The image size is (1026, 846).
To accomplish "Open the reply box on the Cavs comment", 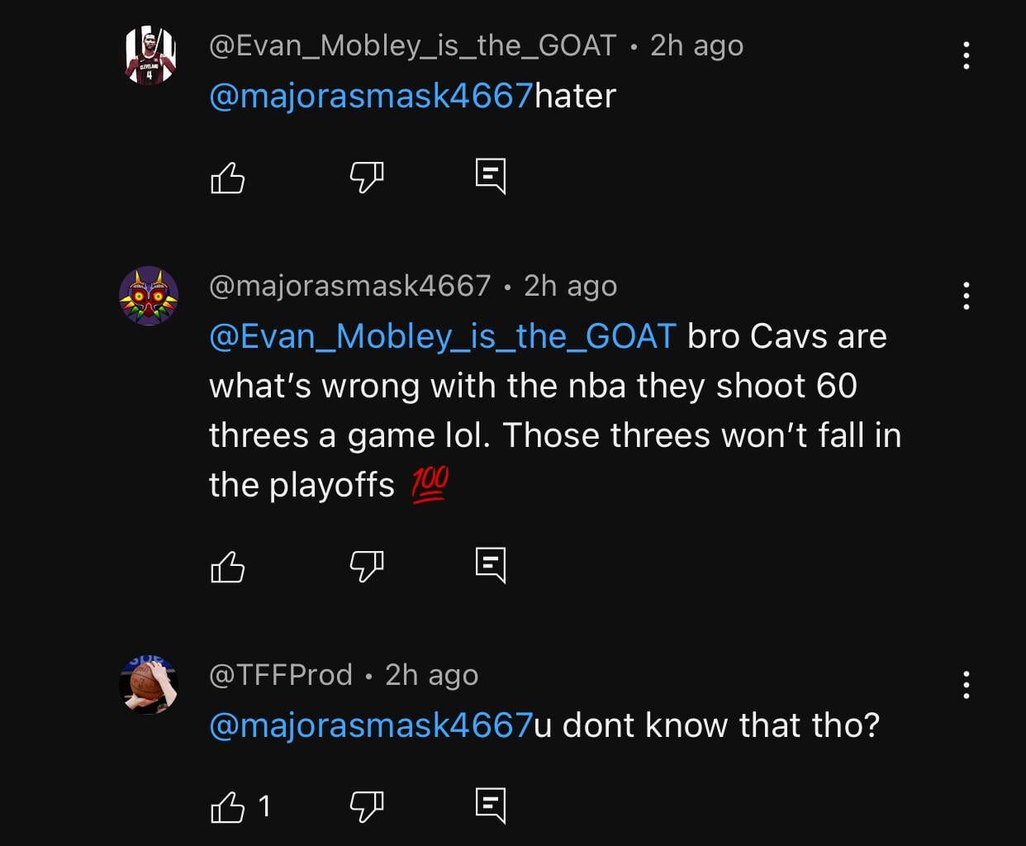I will pos(491,566).
